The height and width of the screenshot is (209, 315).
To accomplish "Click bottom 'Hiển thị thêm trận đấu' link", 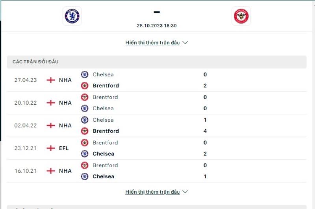I will (x=152, y=192).
